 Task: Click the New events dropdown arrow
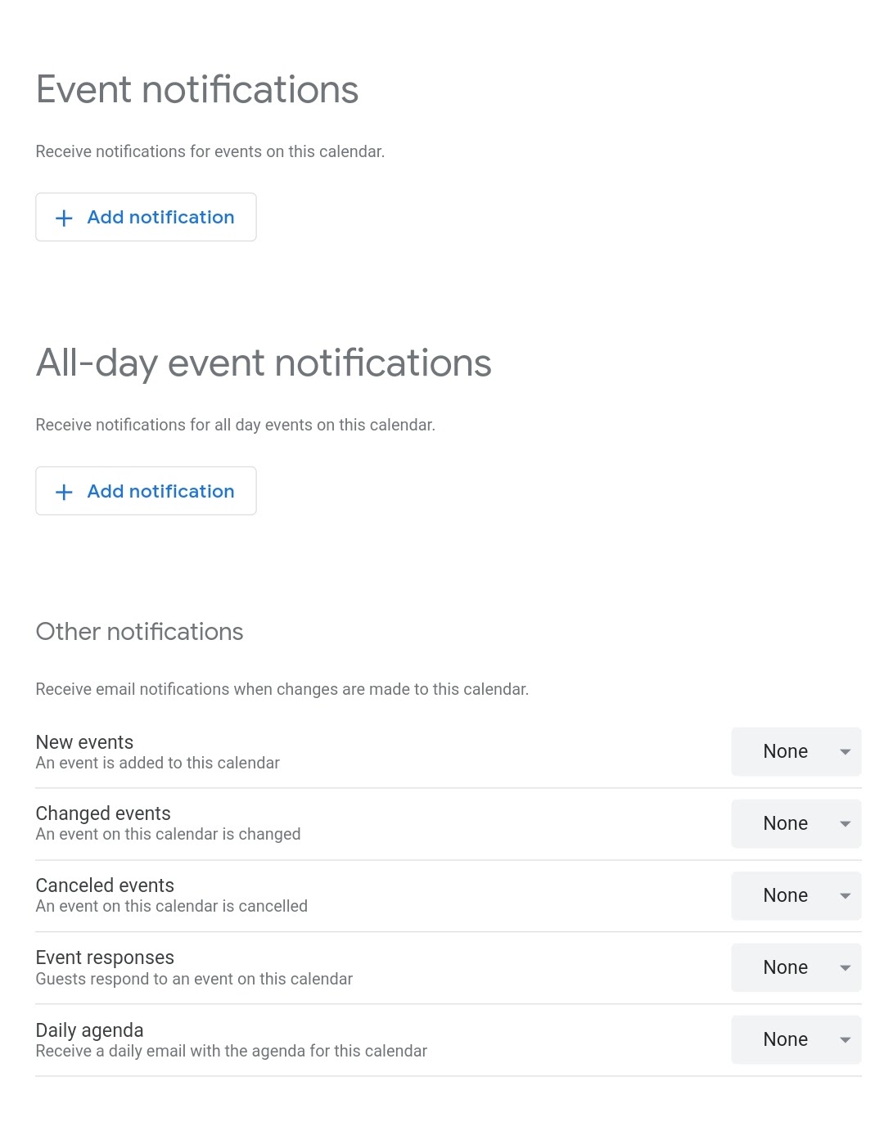(846, 751)
